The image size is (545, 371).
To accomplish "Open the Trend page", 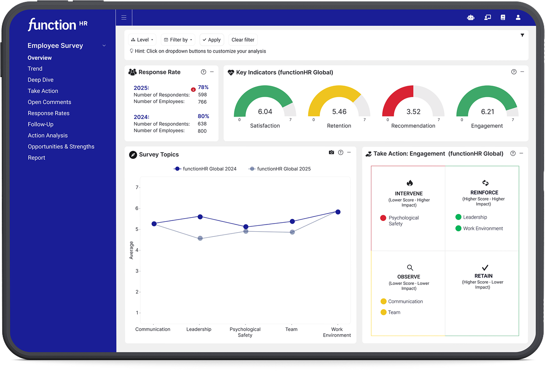I will (x=35, y=68).
